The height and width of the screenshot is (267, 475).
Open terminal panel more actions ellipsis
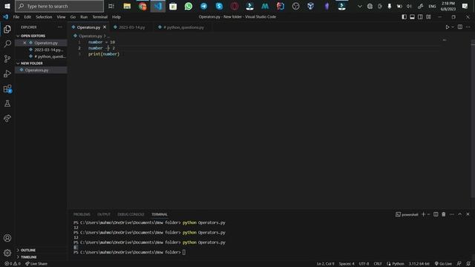click(452, 214)
